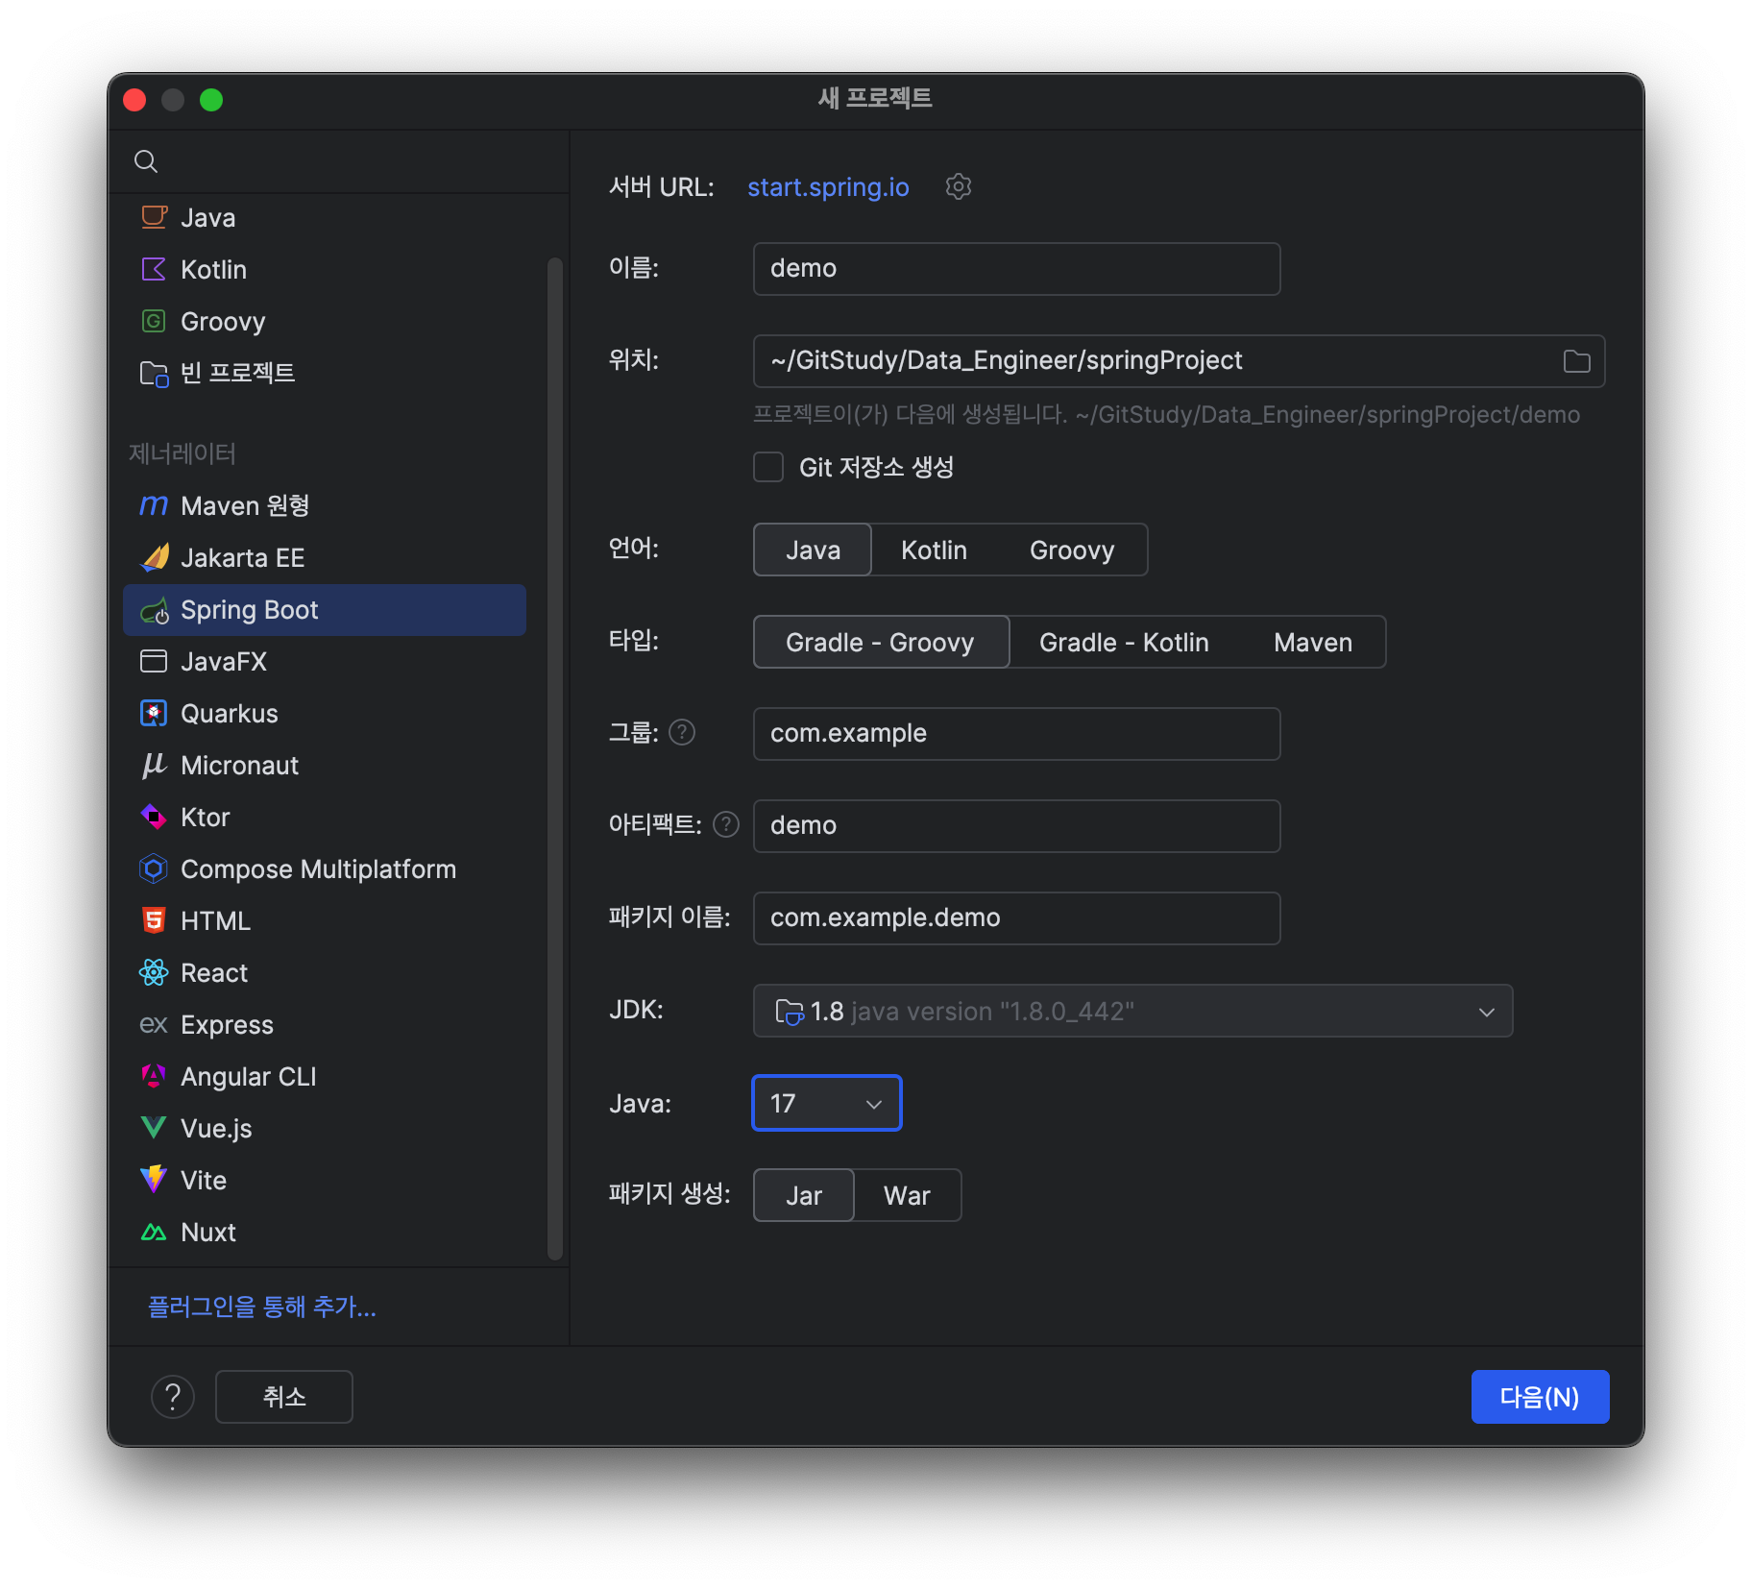This screenshot has height=1589, width=1752.
Task: Click the Groovy G icon
Action: pyautogui.click(x=154, y=321)
